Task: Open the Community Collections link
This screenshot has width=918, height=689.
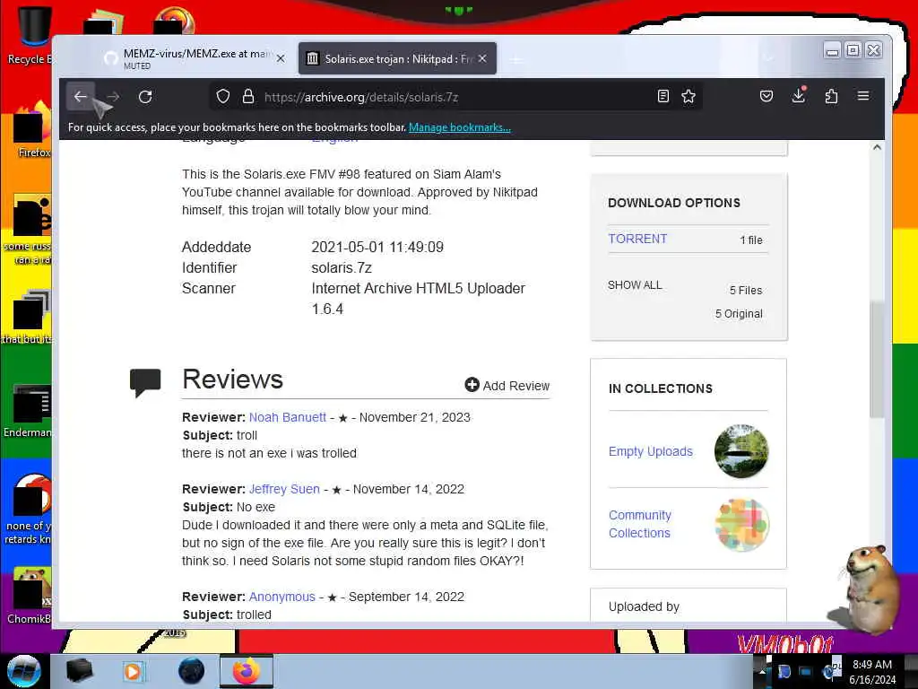Action: click(639, 524)
